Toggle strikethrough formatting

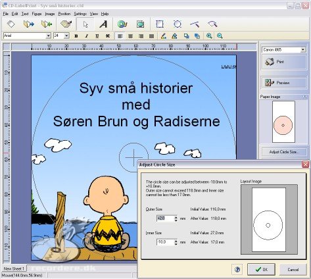point(108,36)
